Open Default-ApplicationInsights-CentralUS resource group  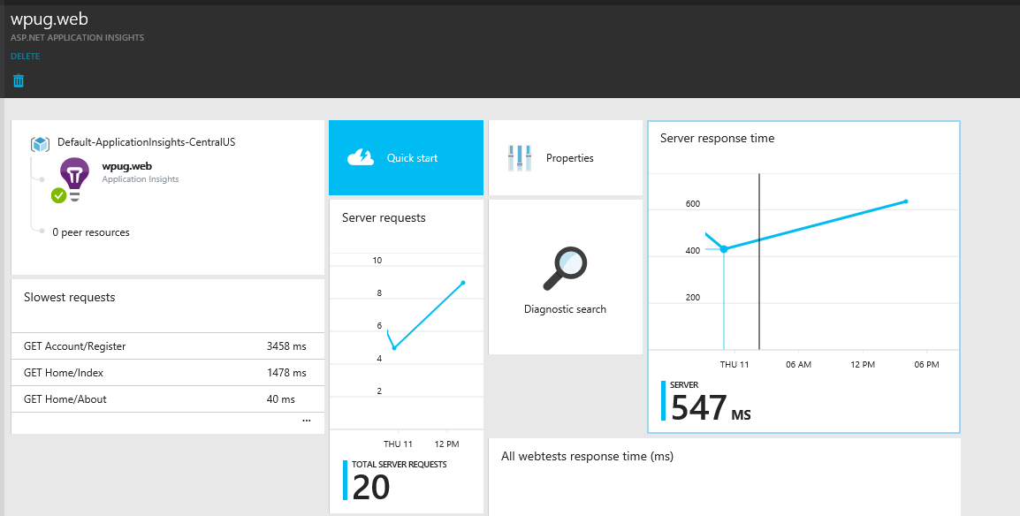147,141
